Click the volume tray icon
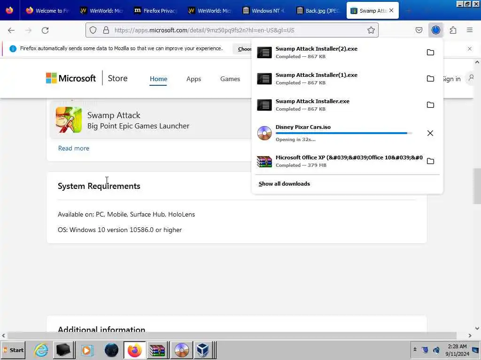This screenshot has height=360, width=481. (436, 350)
